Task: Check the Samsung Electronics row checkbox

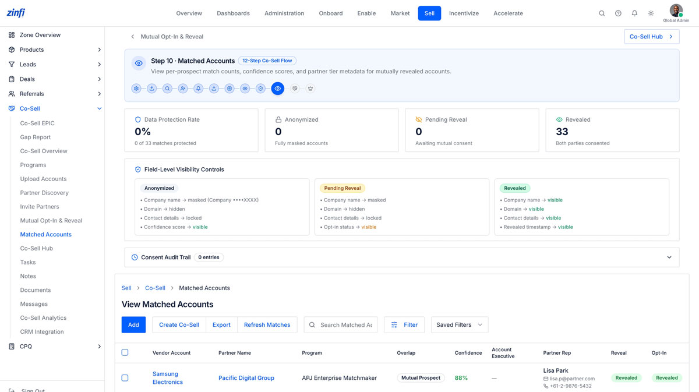Action: [x=125, y=378]
